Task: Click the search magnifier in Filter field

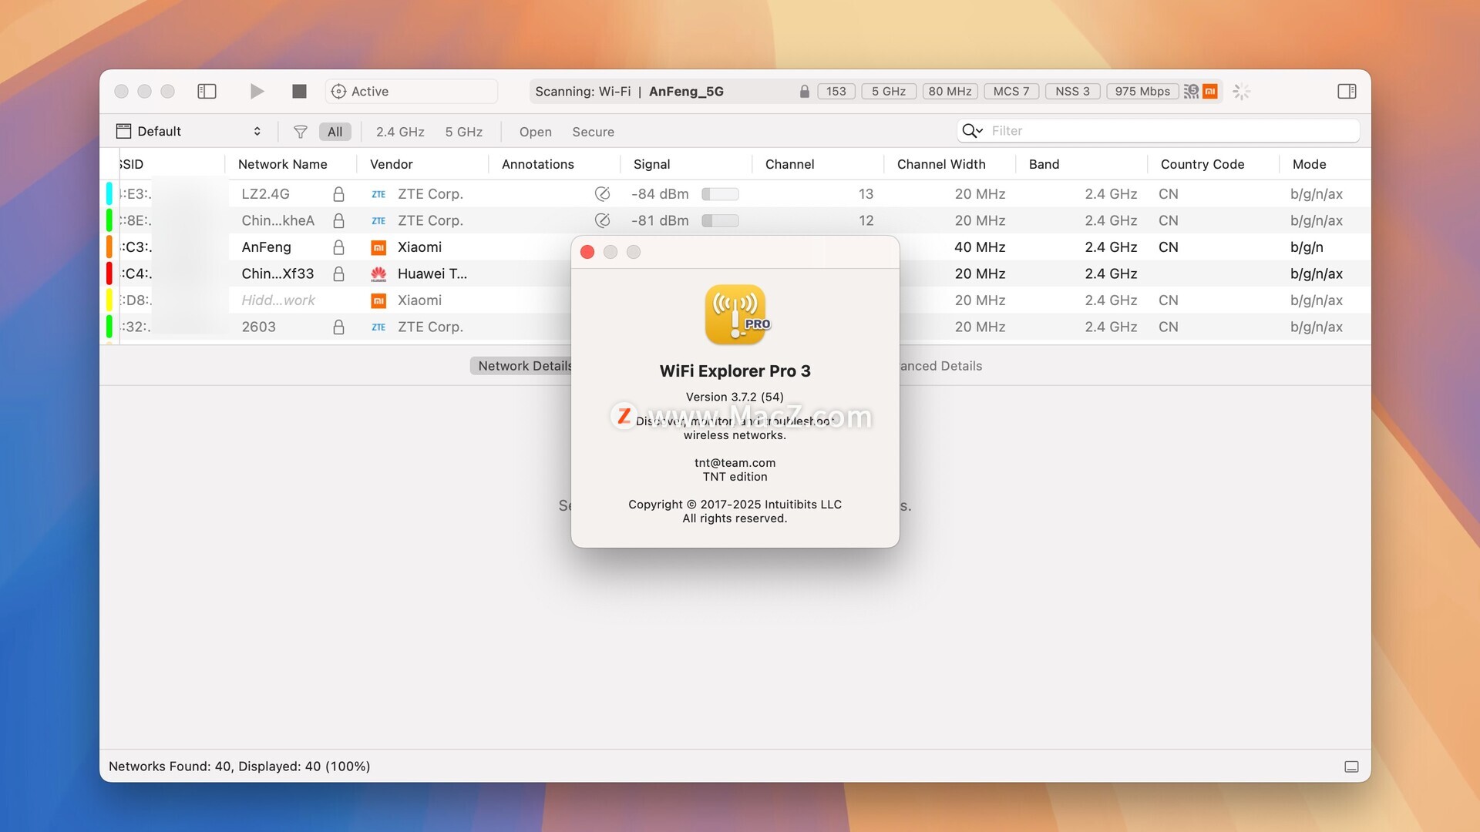Action: tap(972, 131)
